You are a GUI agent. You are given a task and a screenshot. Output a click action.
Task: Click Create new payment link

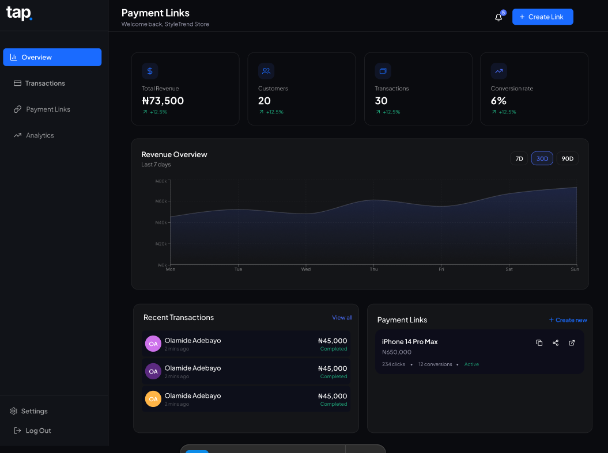tap(568, 320)
